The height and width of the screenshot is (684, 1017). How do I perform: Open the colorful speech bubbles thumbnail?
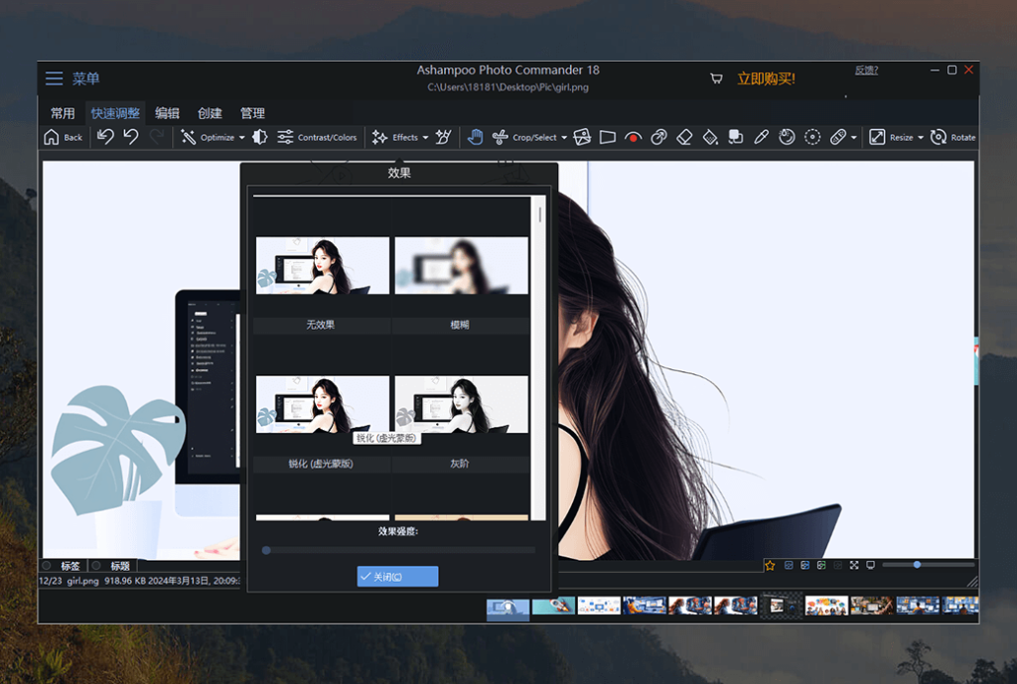[x=826, y=606]
